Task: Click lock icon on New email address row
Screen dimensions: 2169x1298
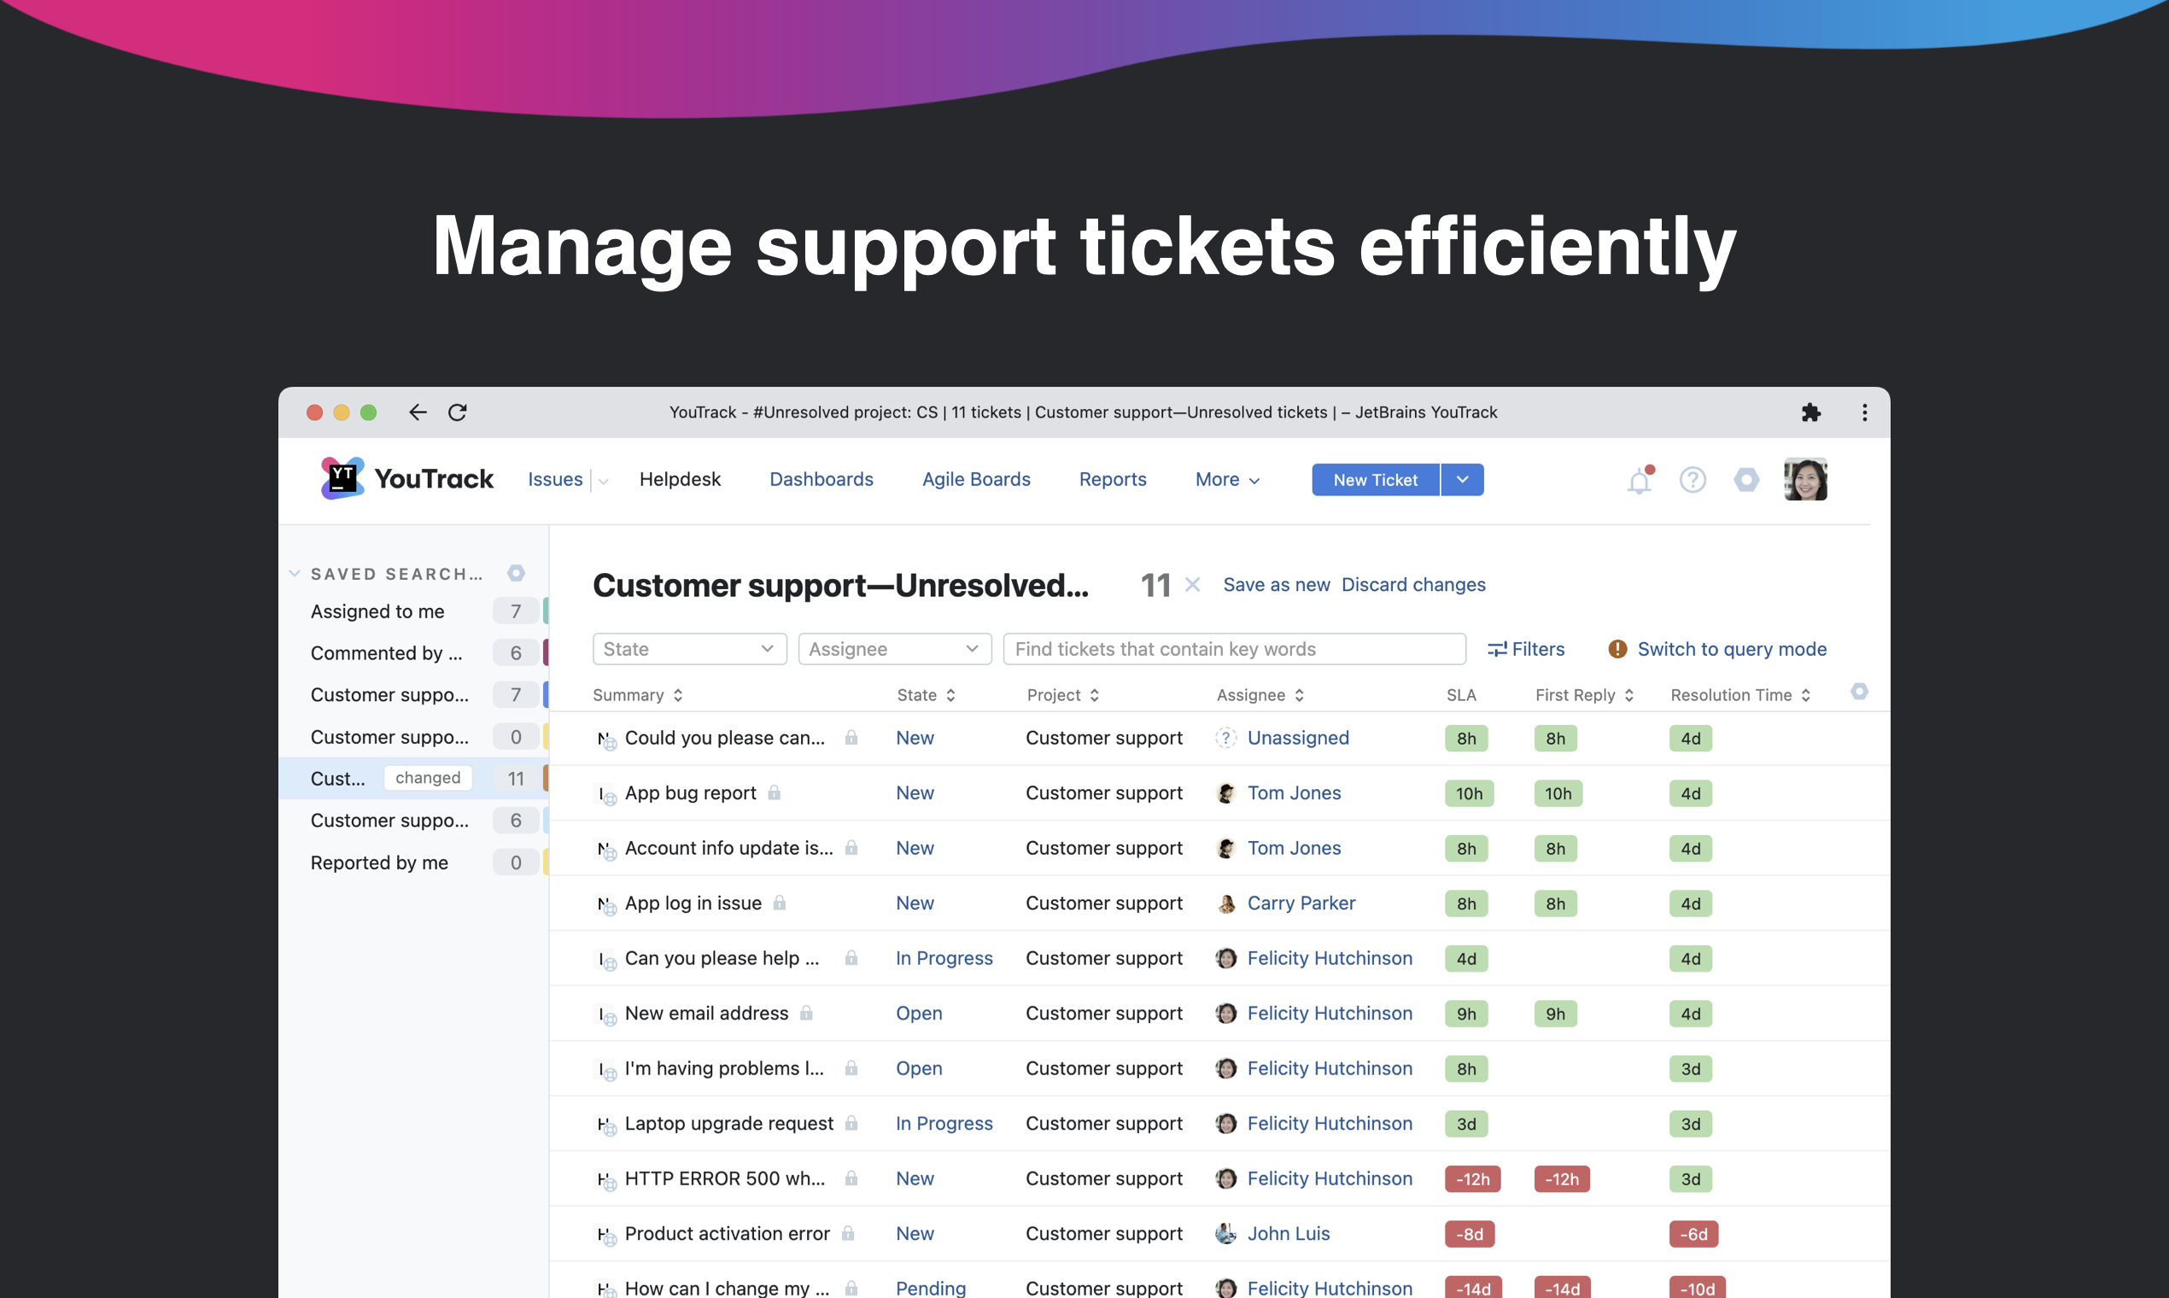Action: [806, 1013]
